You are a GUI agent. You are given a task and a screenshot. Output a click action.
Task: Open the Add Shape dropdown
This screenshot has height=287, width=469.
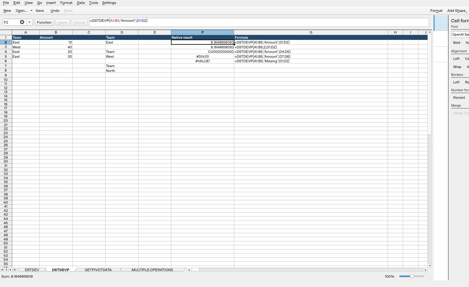(457, 11)
